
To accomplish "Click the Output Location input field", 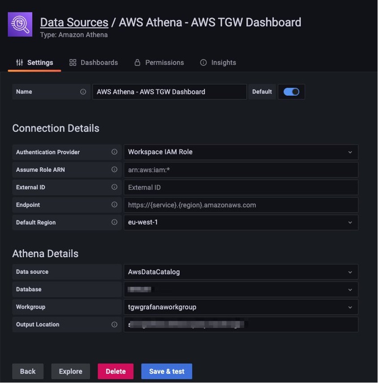I will [x=241, y=325].
